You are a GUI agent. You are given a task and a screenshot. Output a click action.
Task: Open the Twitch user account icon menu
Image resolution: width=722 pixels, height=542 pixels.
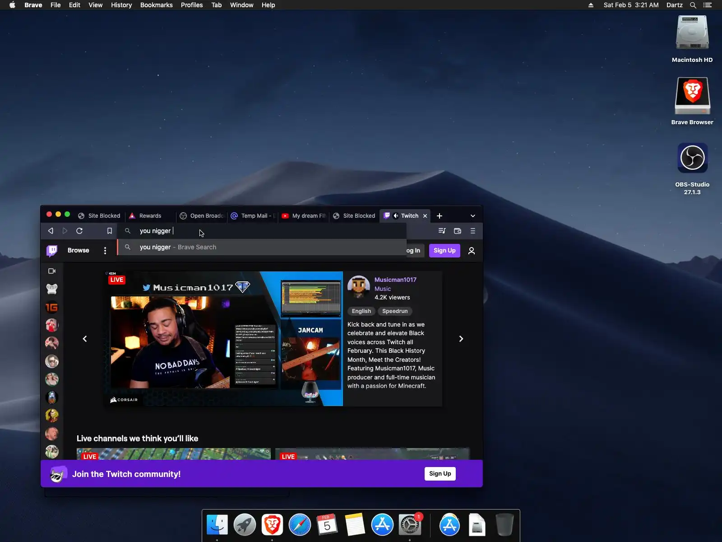tap(472, 251)
